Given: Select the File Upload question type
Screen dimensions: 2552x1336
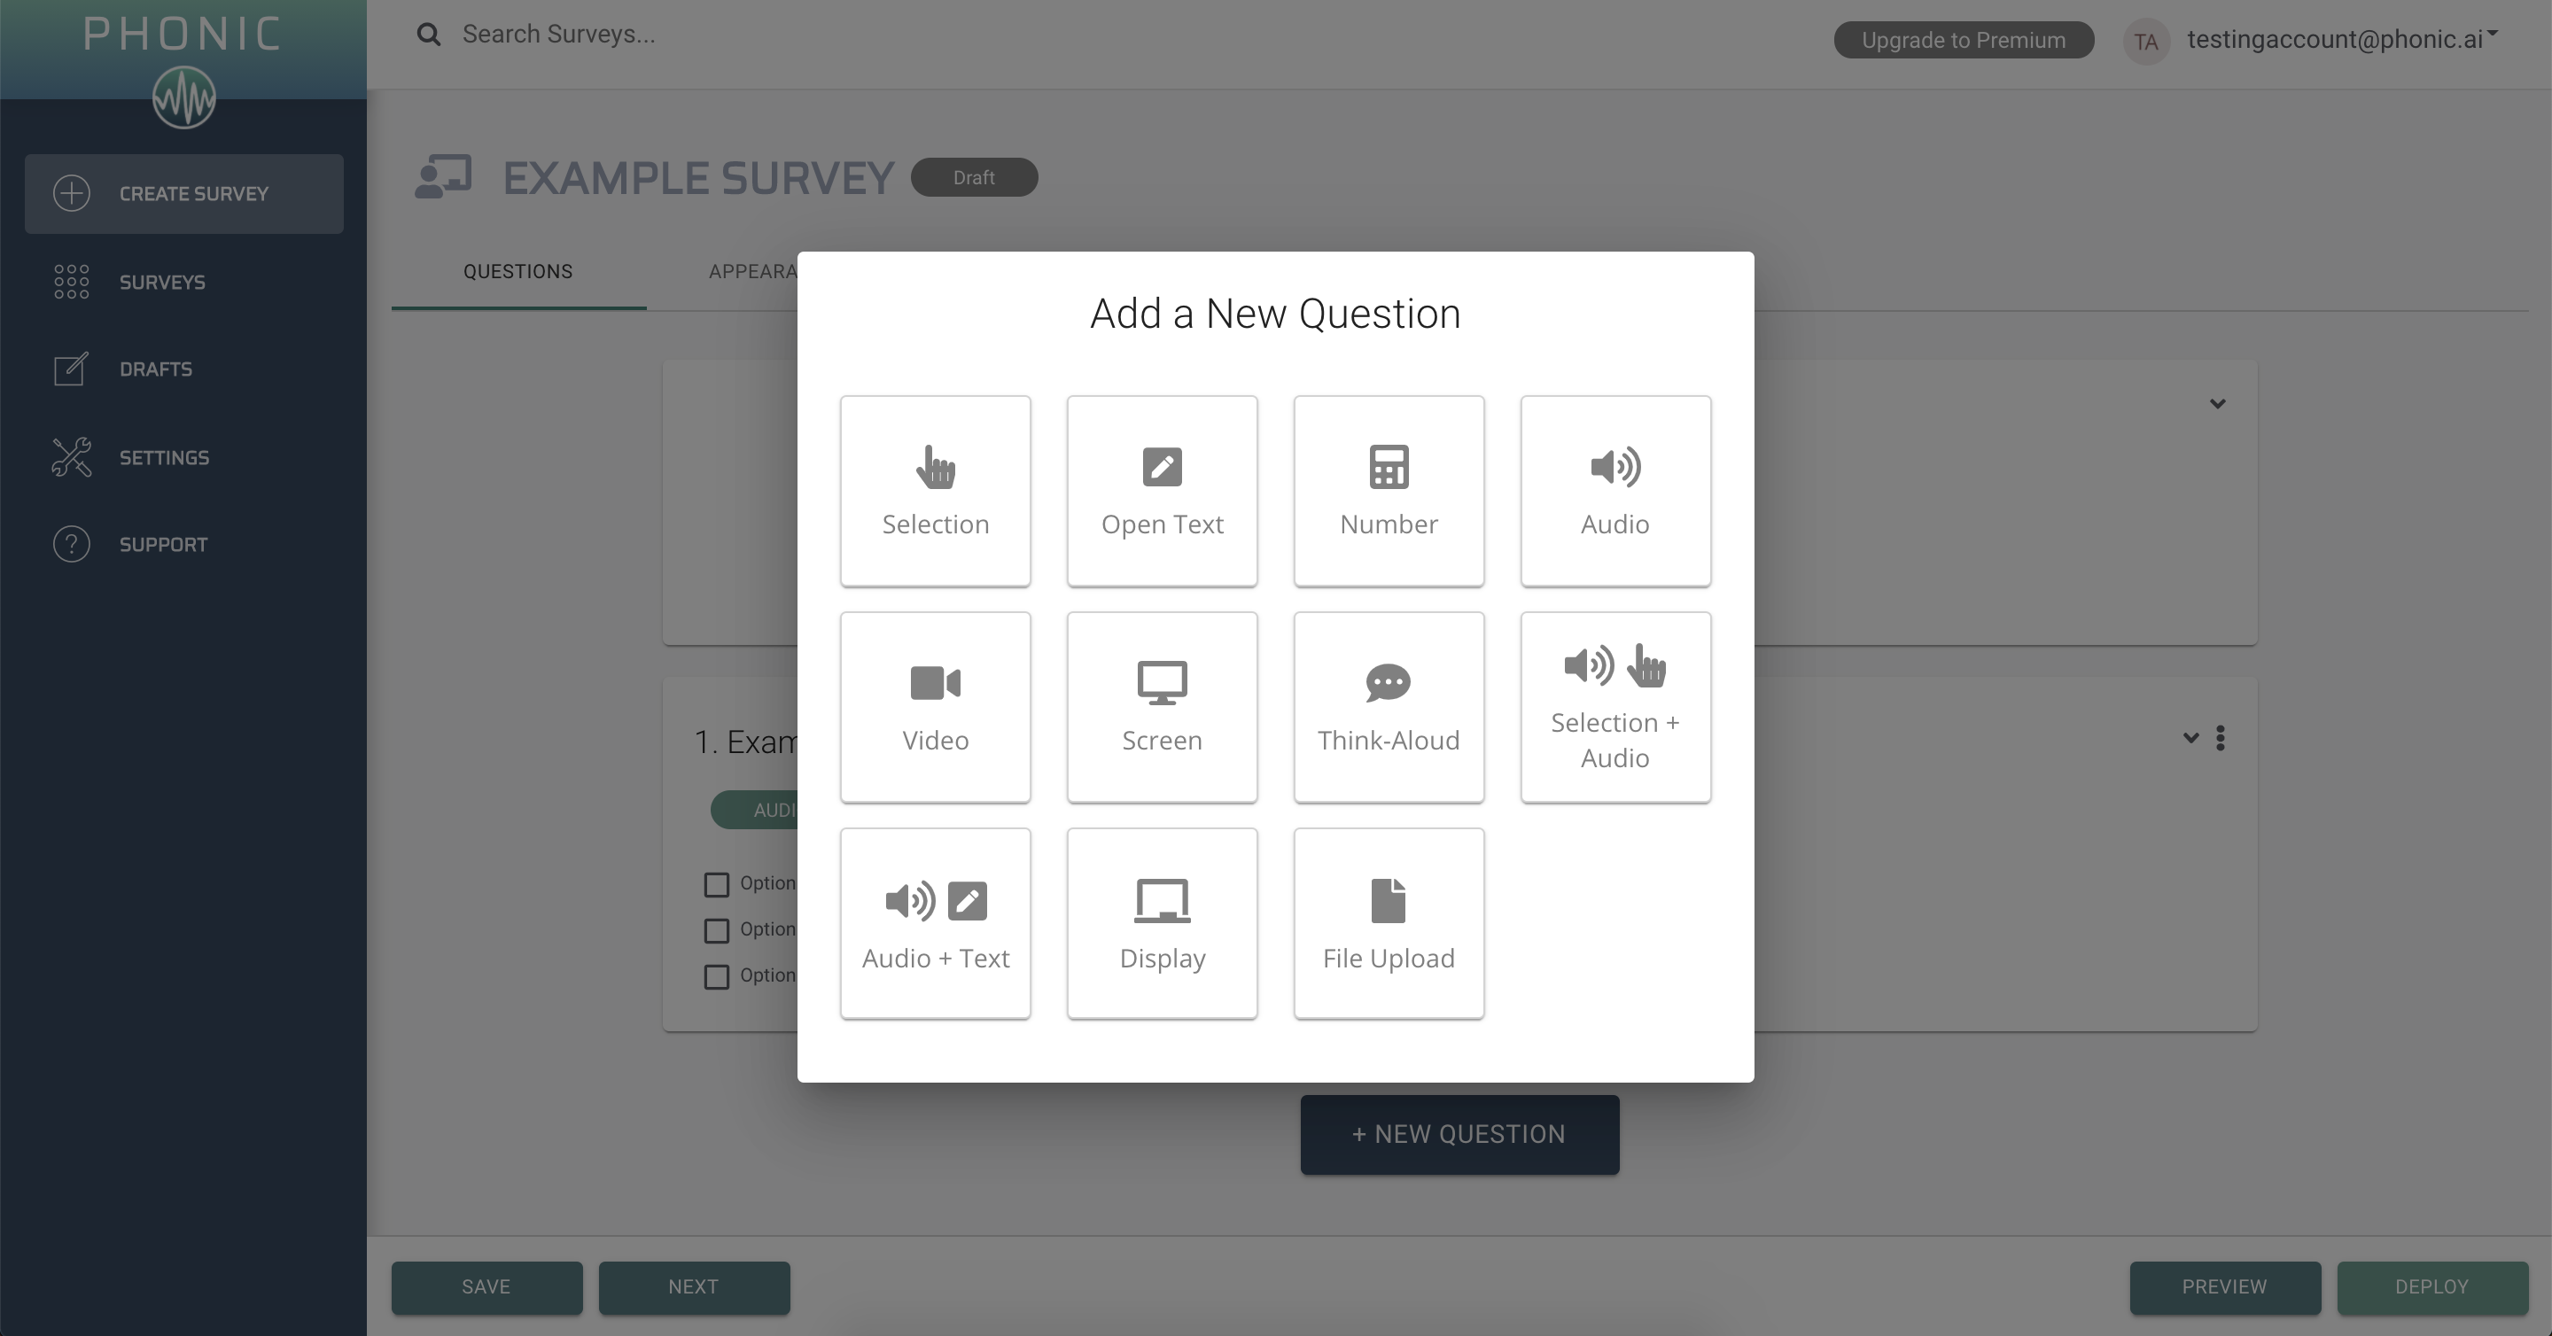Looking at the screenshot, I should click(1388, 922).
